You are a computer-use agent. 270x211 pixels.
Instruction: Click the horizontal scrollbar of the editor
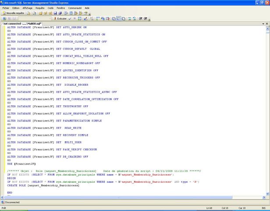click(131, 197)
